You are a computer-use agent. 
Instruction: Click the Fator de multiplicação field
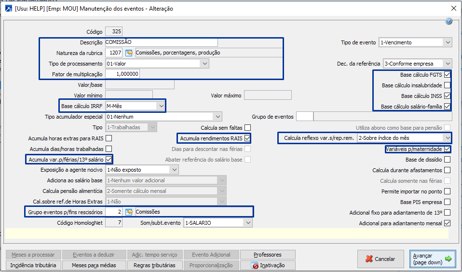tap(122, 74)
